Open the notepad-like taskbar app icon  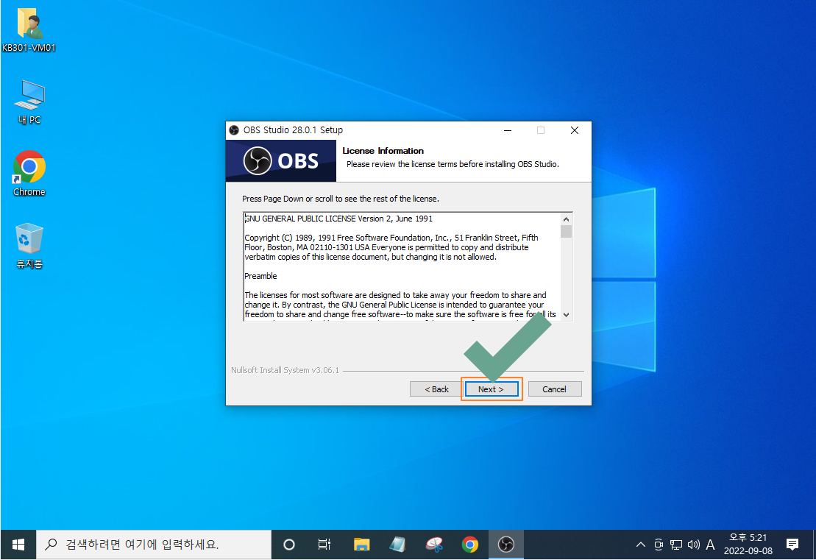click(397, 545)
